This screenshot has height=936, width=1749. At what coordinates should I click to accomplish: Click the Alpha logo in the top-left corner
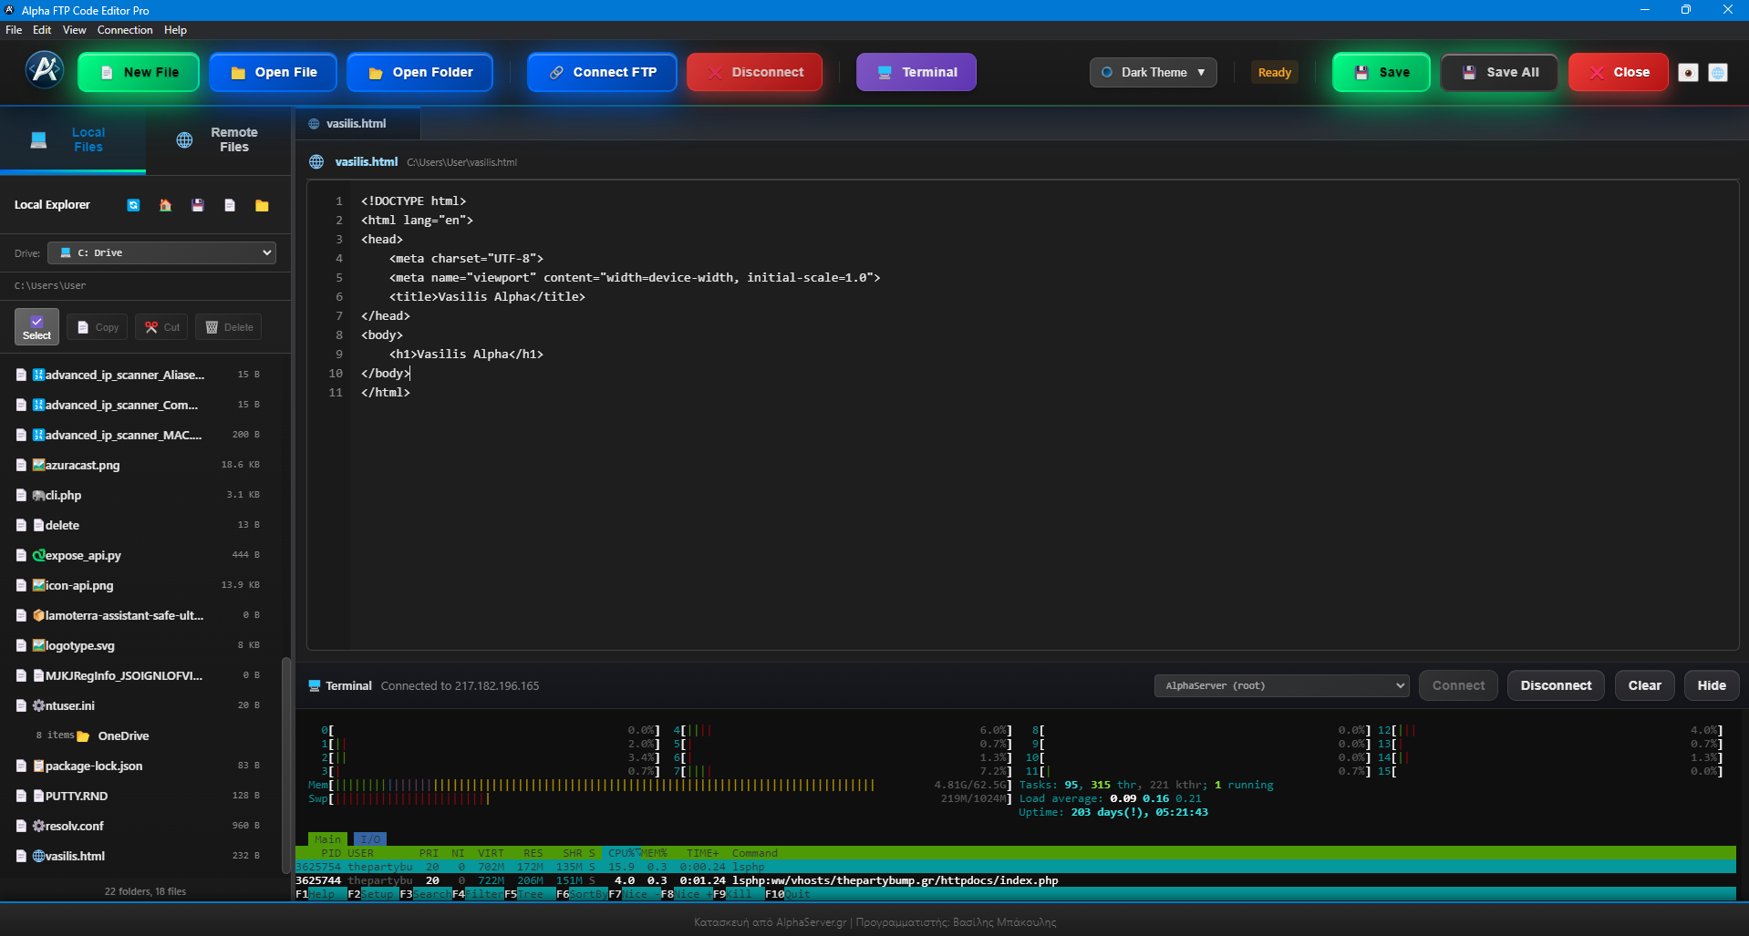pyautogui.click(x=44, y=70)
